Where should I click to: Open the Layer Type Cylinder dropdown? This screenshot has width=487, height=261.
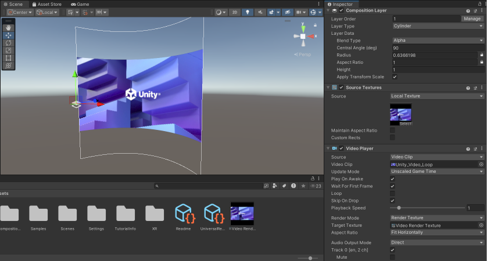437,26
